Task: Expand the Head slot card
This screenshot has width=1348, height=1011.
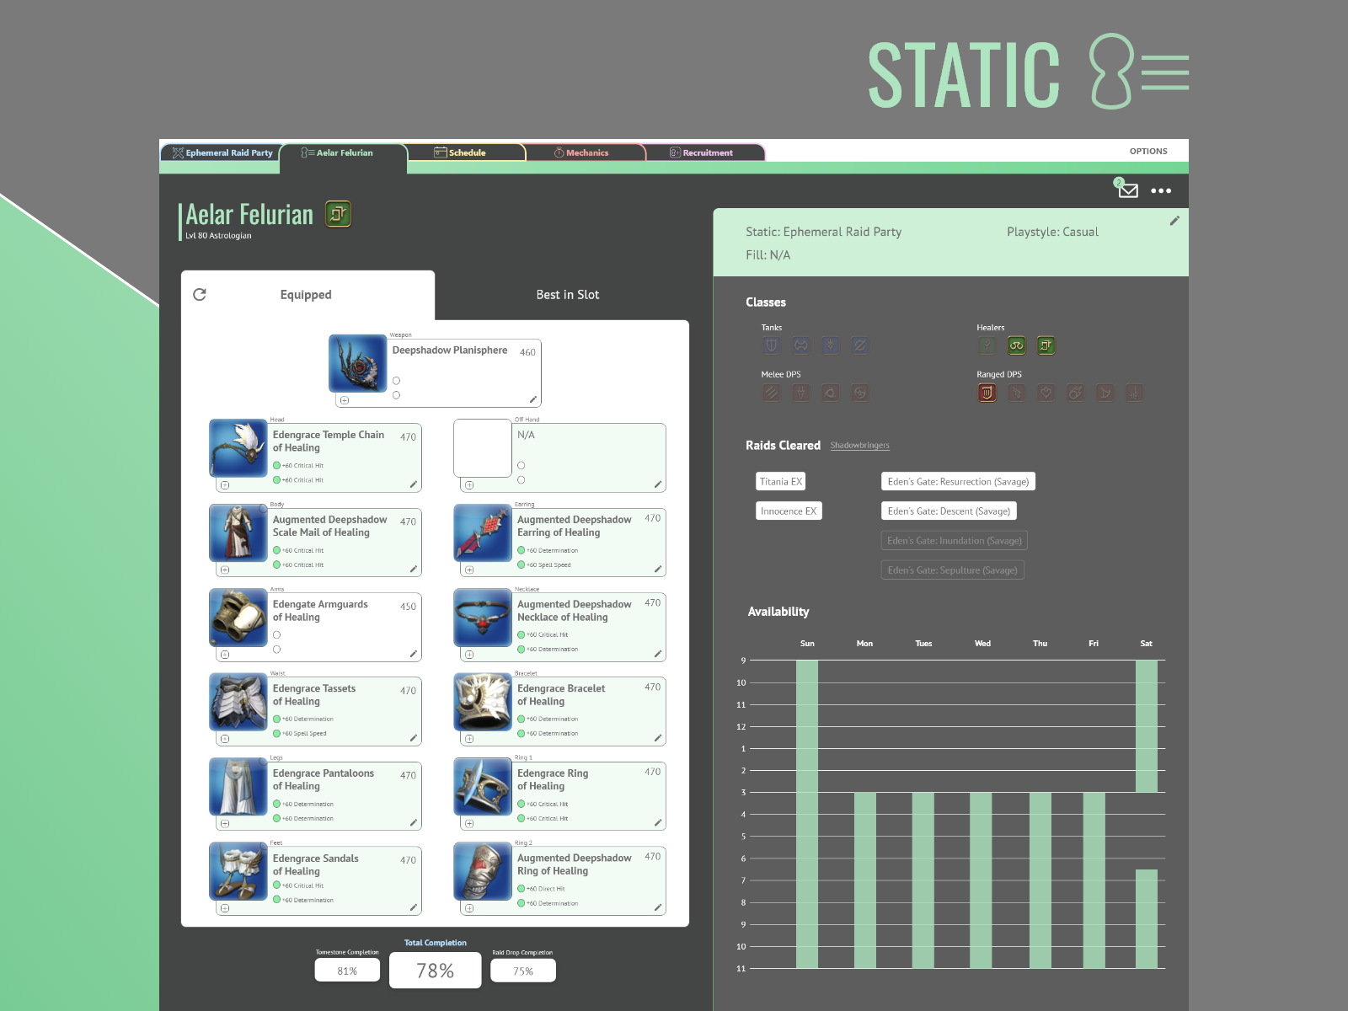Action: pos(225,485)
